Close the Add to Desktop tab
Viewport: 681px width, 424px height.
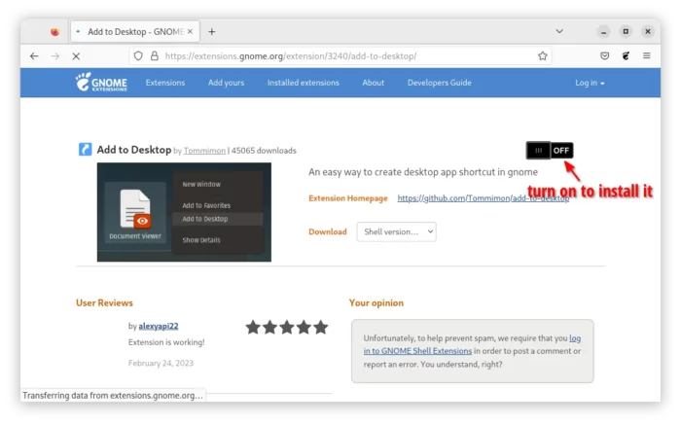190,31
